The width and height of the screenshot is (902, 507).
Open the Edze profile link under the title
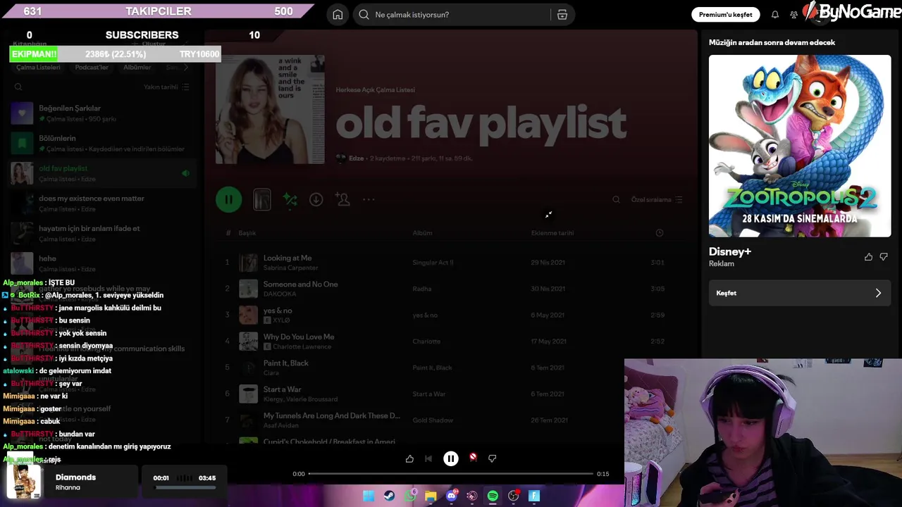[x=357, y=158]
